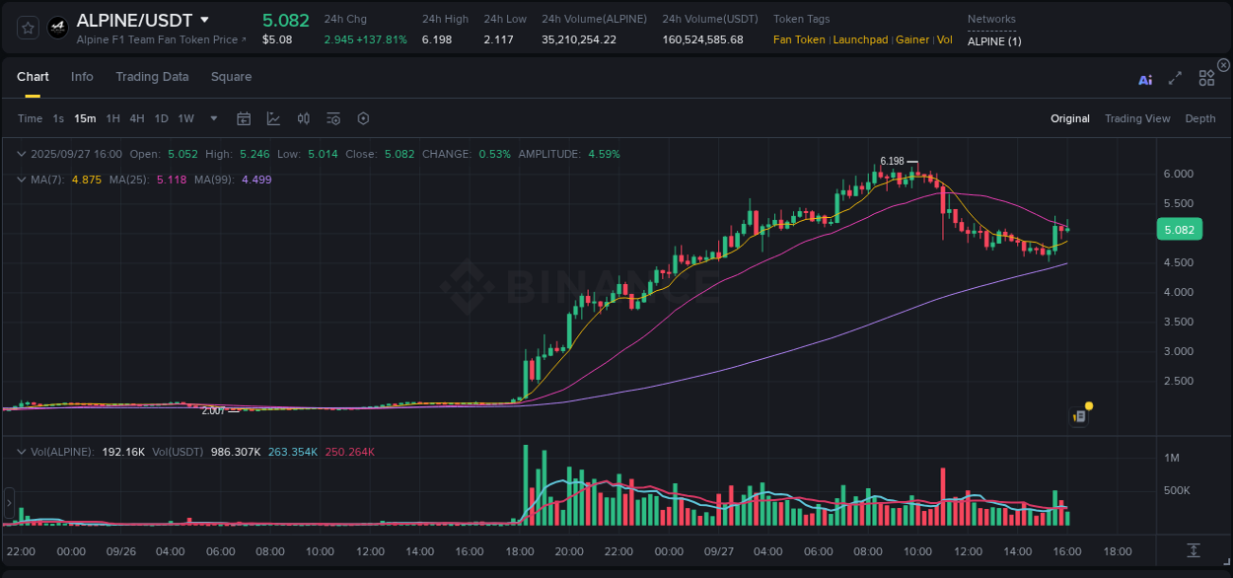Switch the chart to Trading View mode
This screenshot has height=578, width=1233.
[x=1137, y=117]
